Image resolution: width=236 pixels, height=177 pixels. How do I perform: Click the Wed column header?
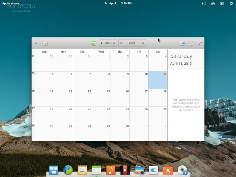click(x=101, y=52)
